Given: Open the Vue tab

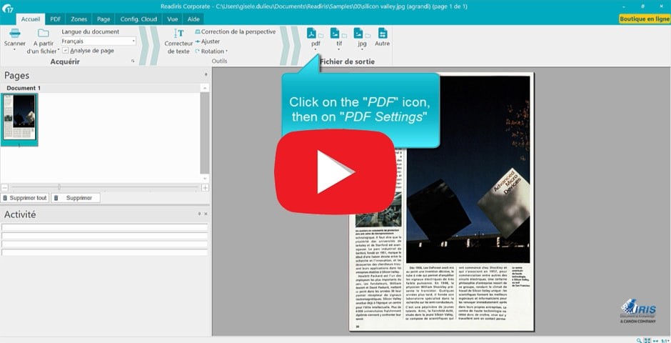Looking at the screenshot, I should 173,19.
